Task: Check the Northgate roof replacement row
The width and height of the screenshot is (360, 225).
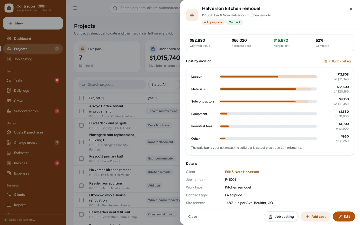Action: coord(82,142)
